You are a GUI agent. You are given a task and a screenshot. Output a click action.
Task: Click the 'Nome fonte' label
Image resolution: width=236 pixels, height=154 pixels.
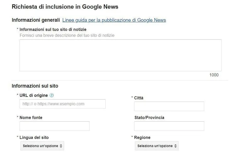pyautogui.click(x=31, y=118)
